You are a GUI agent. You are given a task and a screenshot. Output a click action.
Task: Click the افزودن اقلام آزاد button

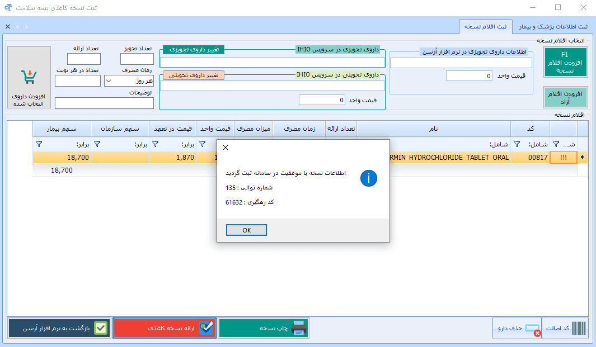click(x=565, y=98)
